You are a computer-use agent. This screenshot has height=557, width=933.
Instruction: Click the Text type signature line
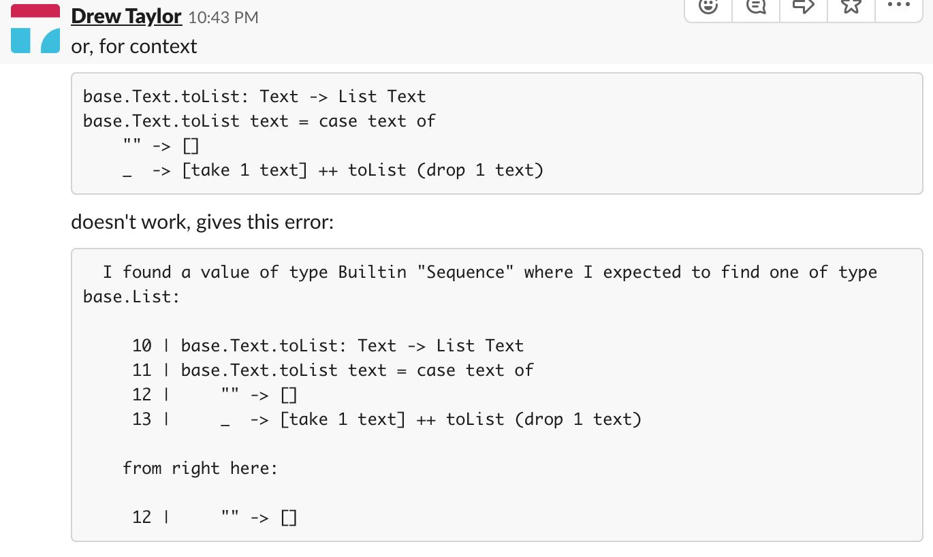pos(253,96)
